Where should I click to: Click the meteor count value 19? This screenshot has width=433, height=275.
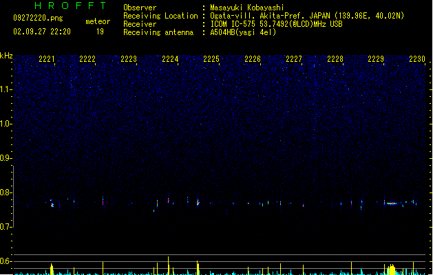click(x=100, y=32)
